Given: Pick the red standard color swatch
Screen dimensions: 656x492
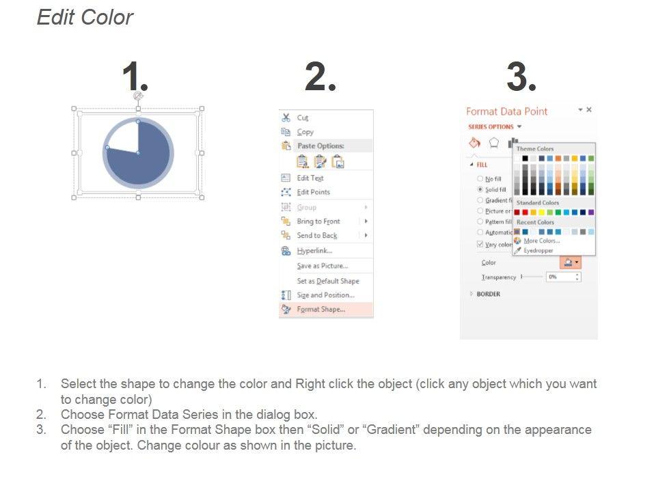Looking at the screenshot, I should click(x=525, y=213).
